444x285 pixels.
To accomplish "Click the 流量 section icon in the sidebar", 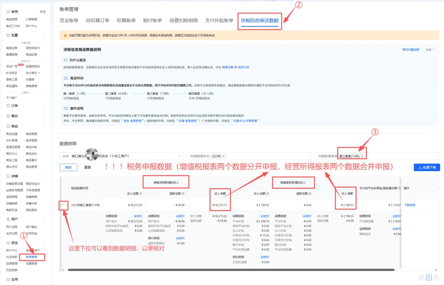I will pos(8,35).
